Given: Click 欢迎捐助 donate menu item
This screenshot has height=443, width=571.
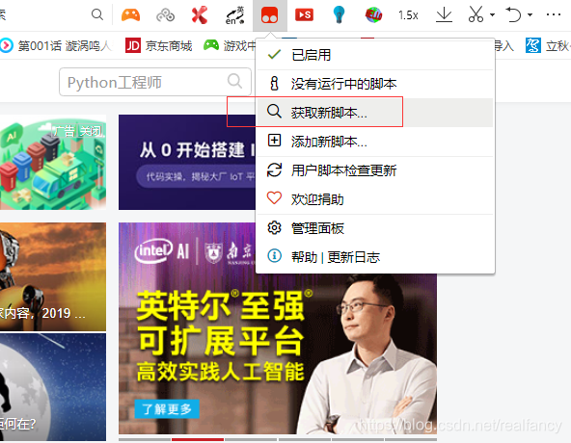Looking at the screenshot, I should (x=375, y=199).
